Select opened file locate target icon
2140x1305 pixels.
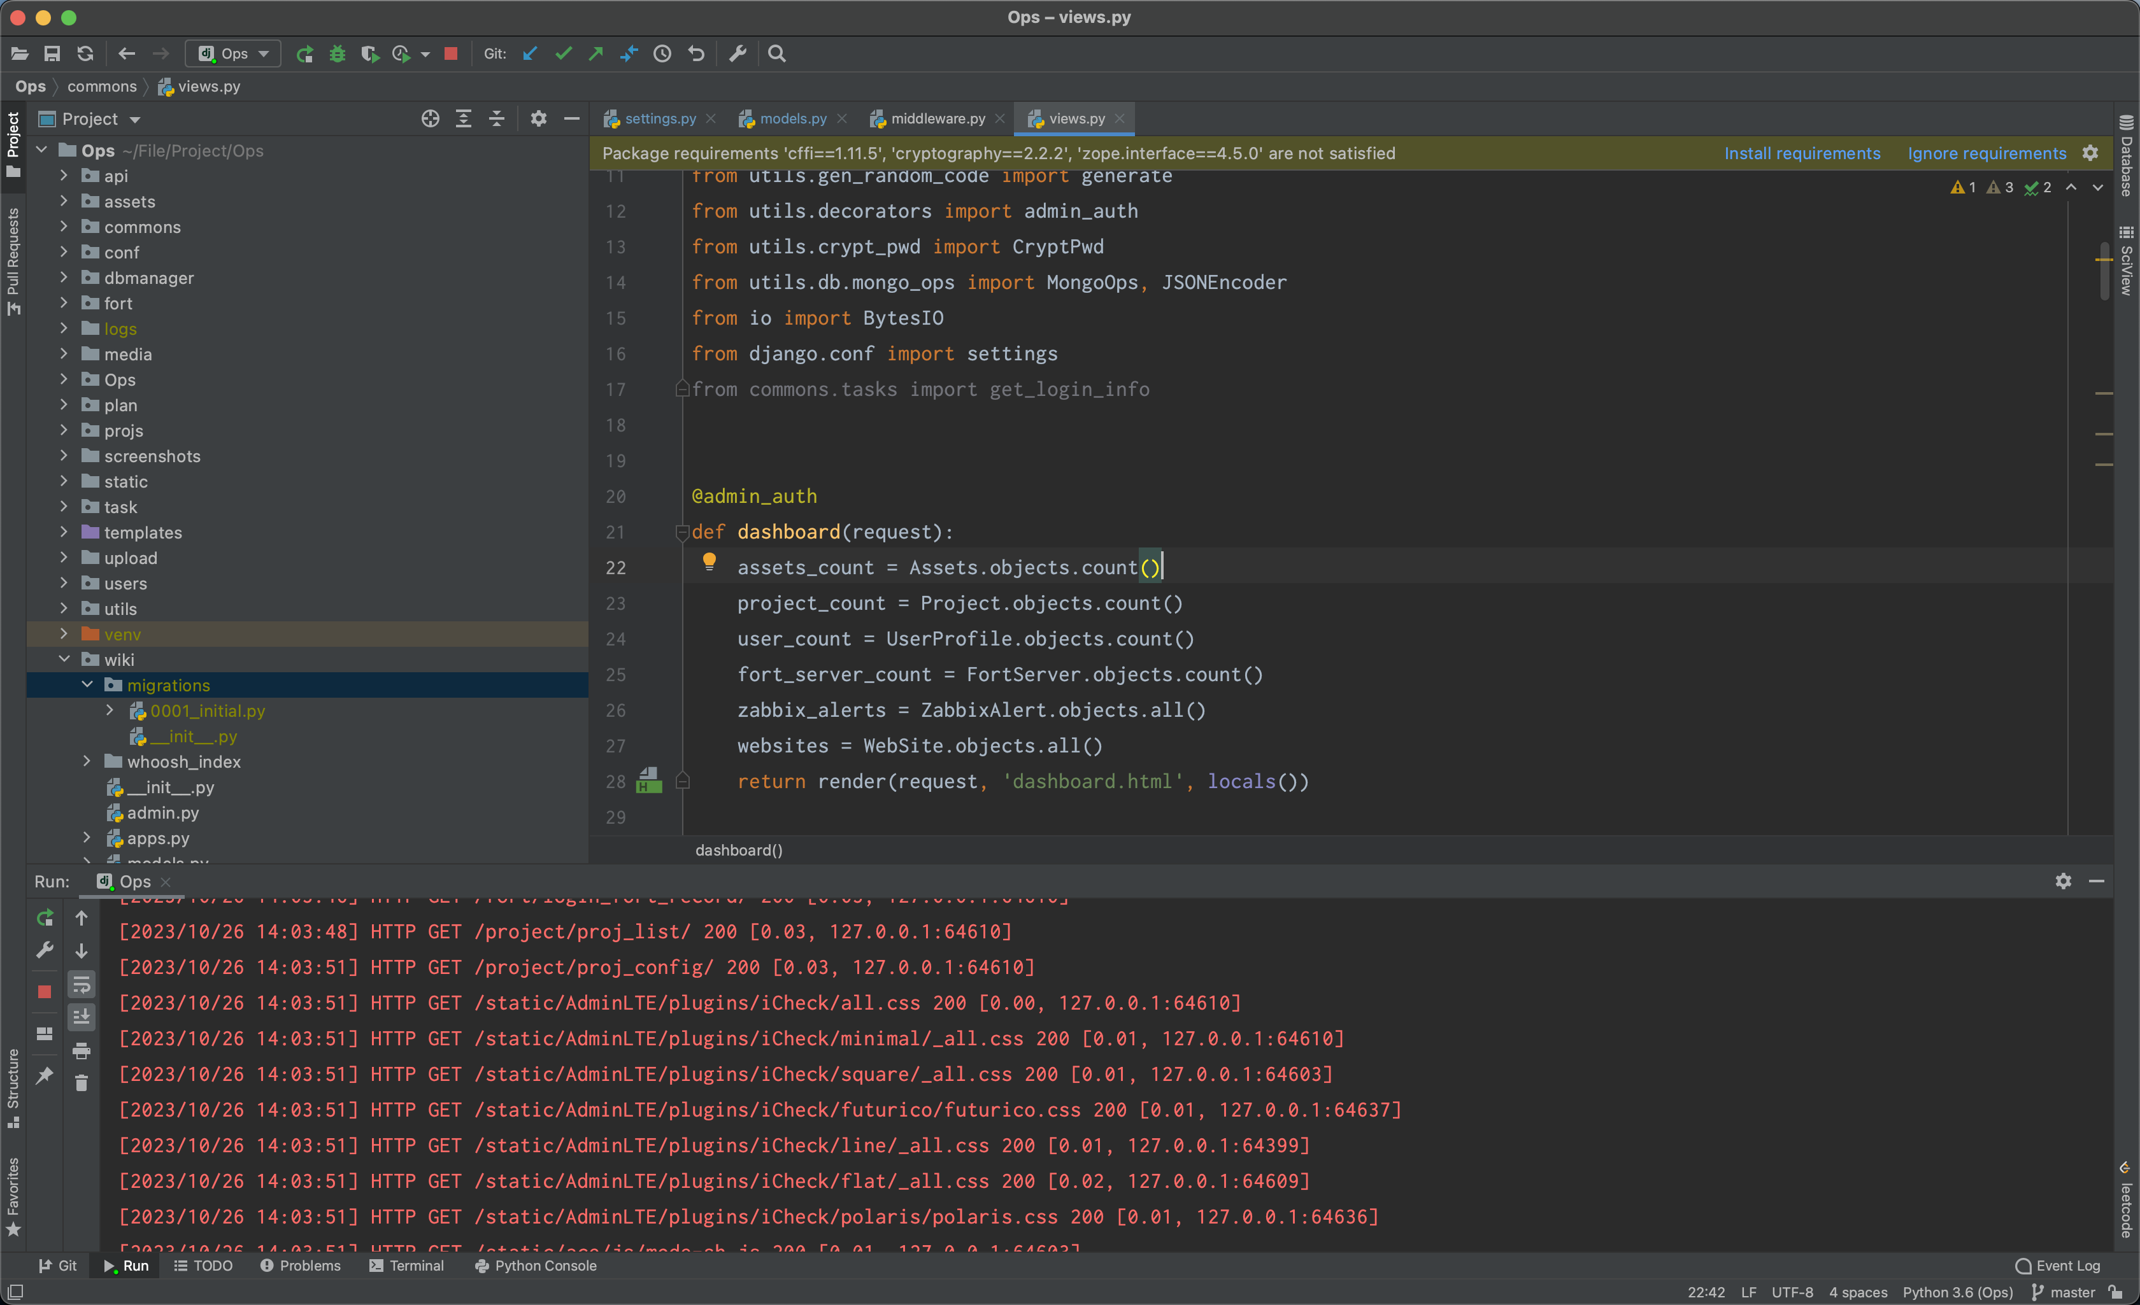point(430,119)
